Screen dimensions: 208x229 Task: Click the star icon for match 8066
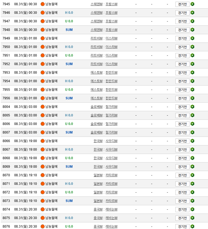192,141
